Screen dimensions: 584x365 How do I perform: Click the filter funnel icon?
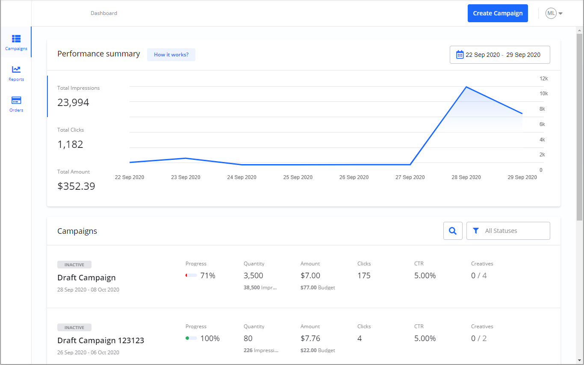pyautogui.click(x=476, y=231)
